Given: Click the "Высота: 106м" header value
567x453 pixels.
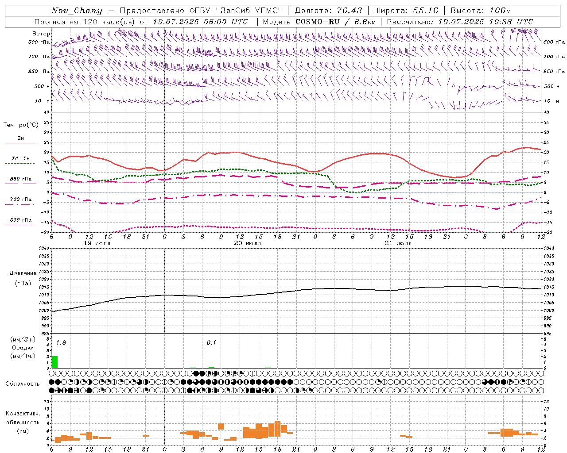Looking at the screenshot, I should pos(481,11).
